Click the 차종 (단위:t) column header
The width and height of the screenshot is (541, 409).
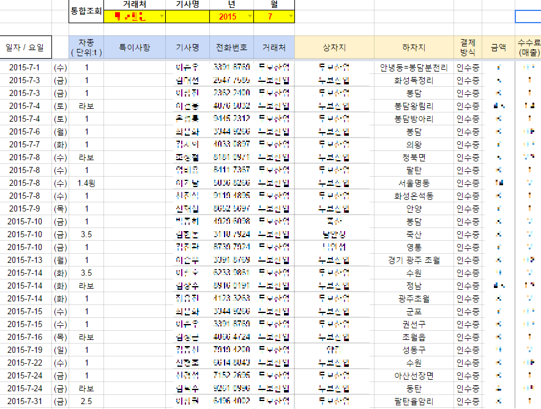[86, 47]
